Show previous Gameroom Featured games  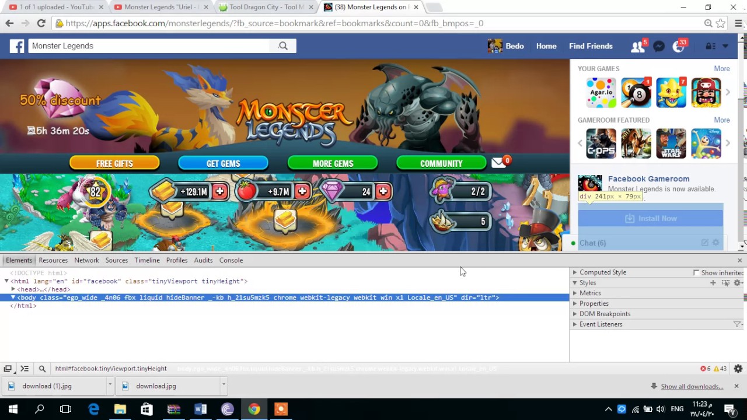pyautogui.click(x=580, y=143)
